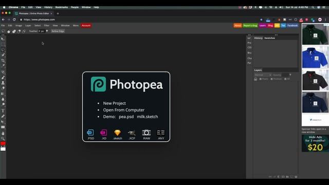
Task: Expand the CSS side panel
Action: click(249, 48)
